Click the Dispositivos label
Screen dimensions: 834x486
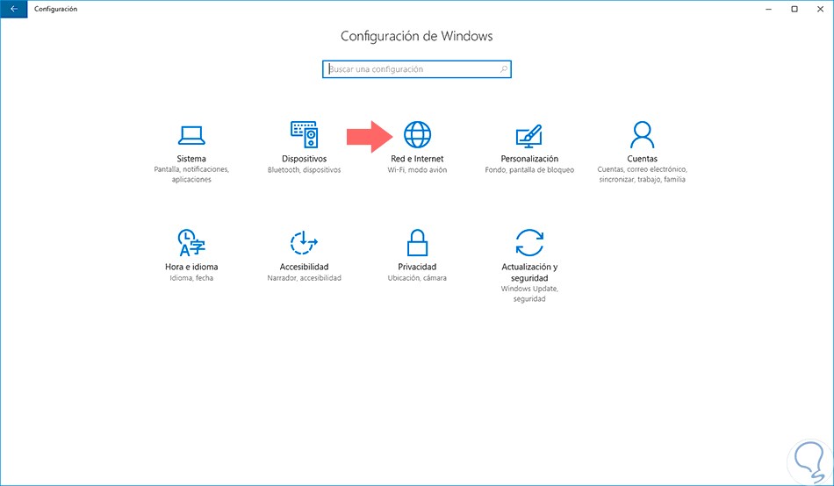(x=305, y=159)
